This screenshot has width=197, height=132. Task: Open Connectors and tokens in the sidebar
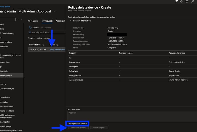6,42
